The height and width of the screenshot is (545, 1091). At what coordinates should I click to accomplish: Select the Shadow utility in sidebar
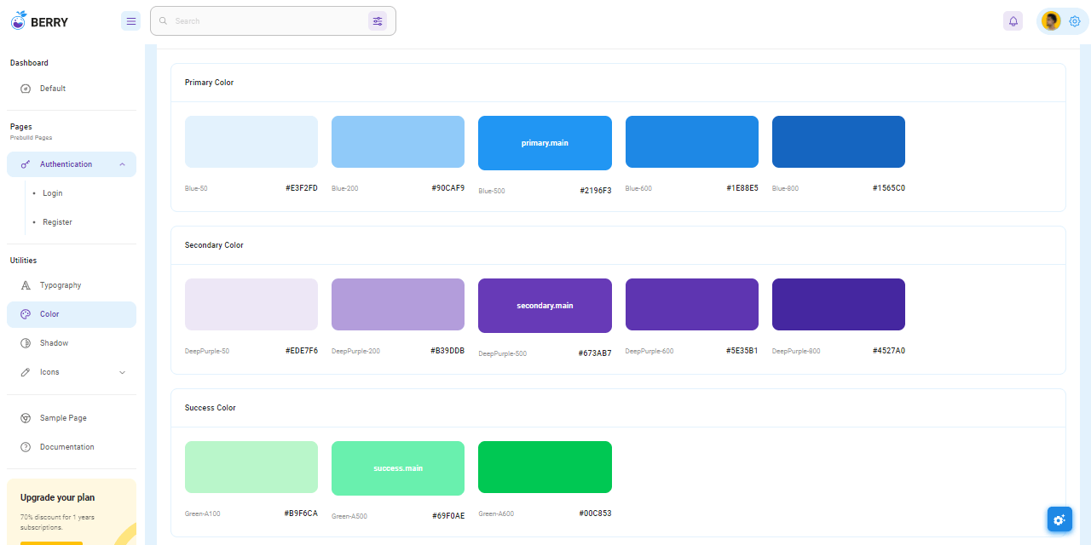54,342
